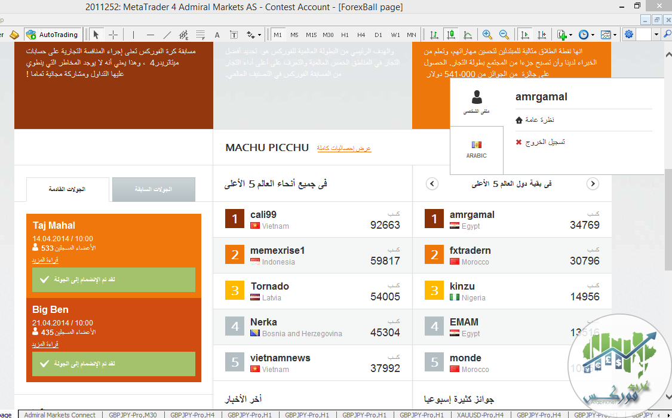
Task: Switch to Admiral Markets Connect tab
Action: point(60,414)
